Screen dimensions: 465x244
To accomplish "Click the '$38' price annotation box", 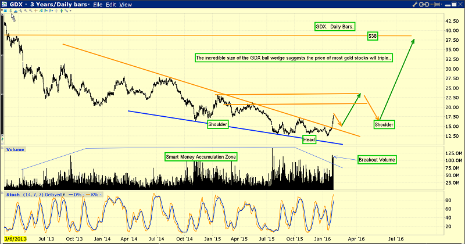I will point(373,36).
